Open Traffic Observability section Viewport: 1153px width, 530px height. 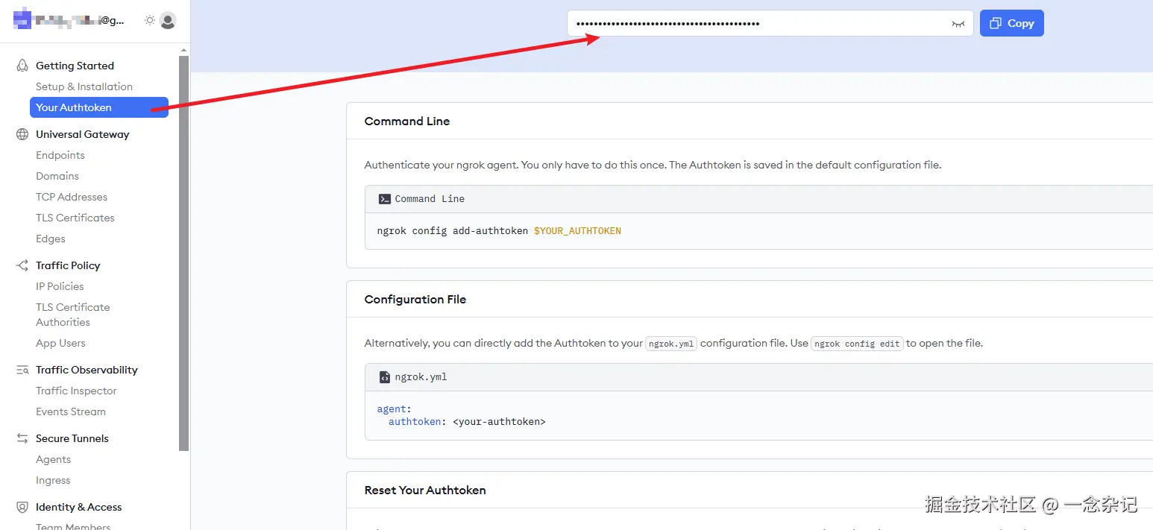click(87, 370)
